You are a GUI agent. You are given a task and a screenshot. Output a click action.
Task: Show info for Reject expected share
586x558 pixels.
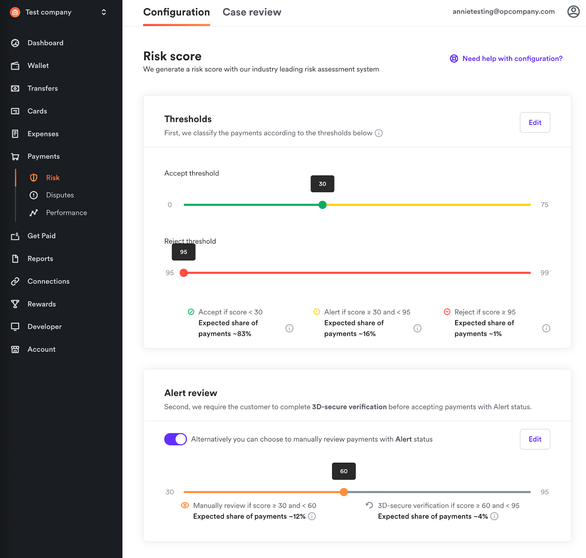coord(546,328)
